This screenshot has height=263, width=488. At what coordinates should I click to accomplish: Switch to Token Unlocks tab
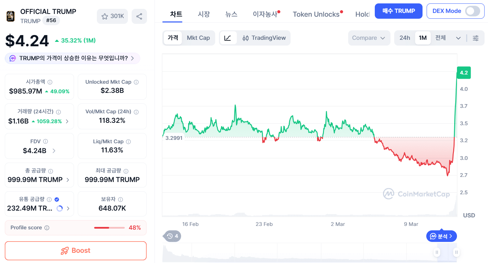tap(316, 14)
